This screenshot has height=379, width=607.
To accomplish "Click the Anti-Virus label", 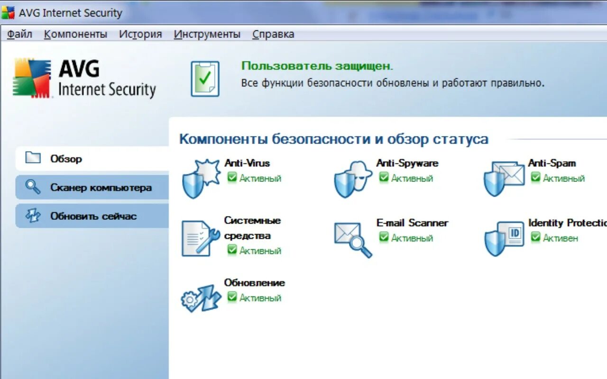I will [x=247, y=163].
